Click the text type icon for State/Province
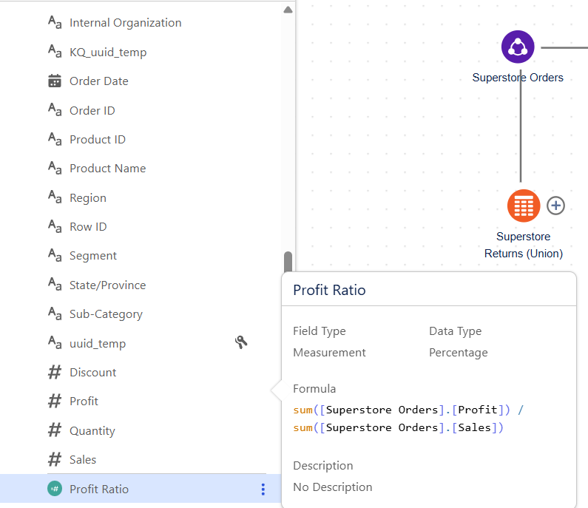The width and height of the screenshot is (588, 508). coord(55,284)
